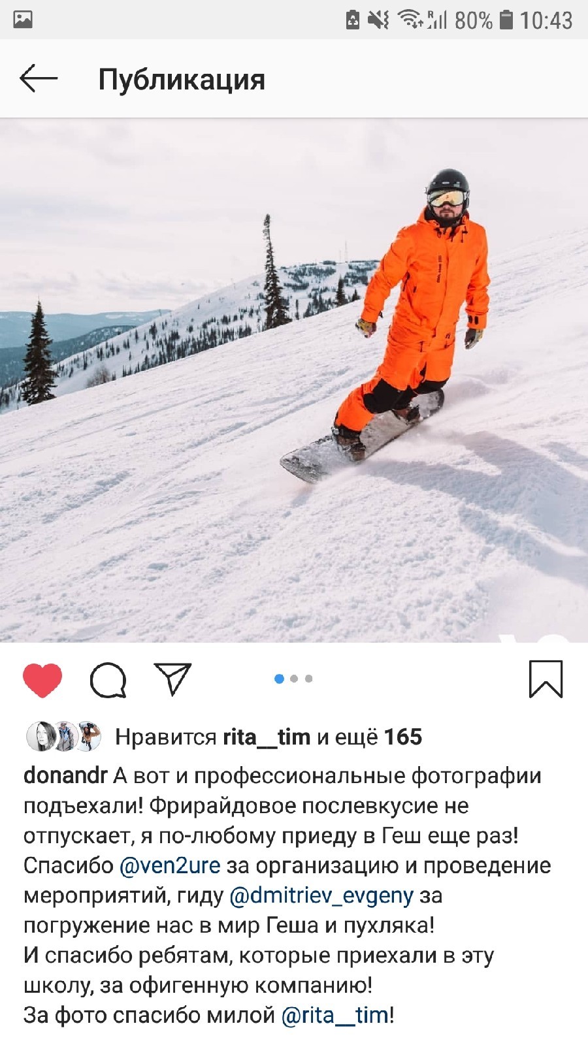Tap the battery indicator icon
588x1045 pixels.
(x=506, y=20)
